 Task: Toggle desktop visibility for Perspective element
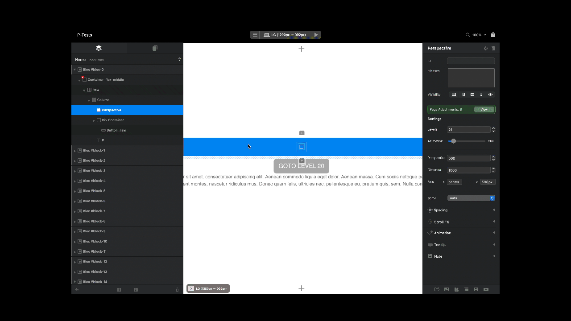click(x=454, y=95)
